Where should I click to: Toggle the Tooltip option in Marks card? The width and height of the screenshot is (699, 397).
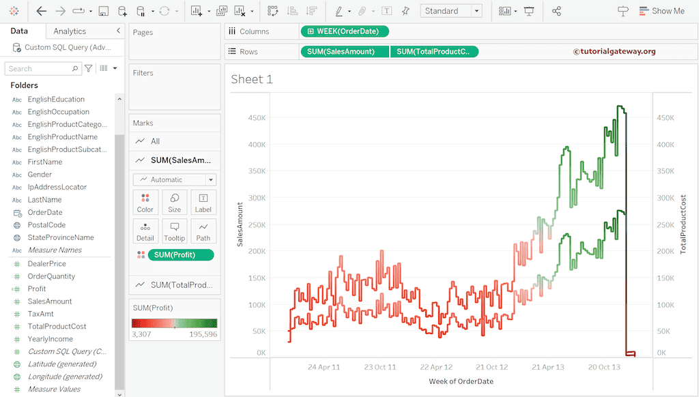[x=174, y=231]
